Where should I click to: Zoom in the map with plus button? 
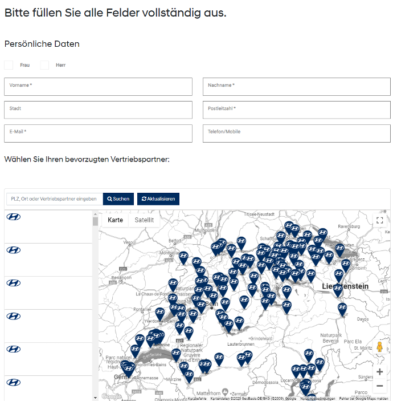380,371
